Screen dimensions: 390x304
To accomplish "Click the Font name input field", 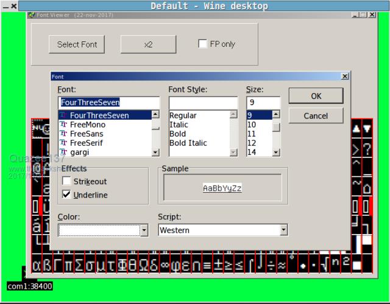I will click(x=108, y=102).
